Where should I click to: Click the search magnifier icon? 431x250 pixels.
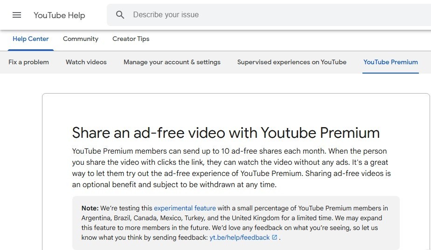[120, 15]
